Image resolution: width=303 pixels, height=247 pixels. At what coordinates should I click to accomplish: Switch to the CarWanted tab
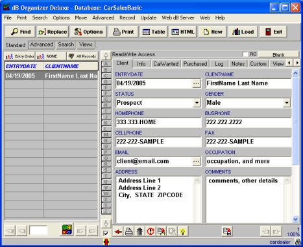coord(165,64)
